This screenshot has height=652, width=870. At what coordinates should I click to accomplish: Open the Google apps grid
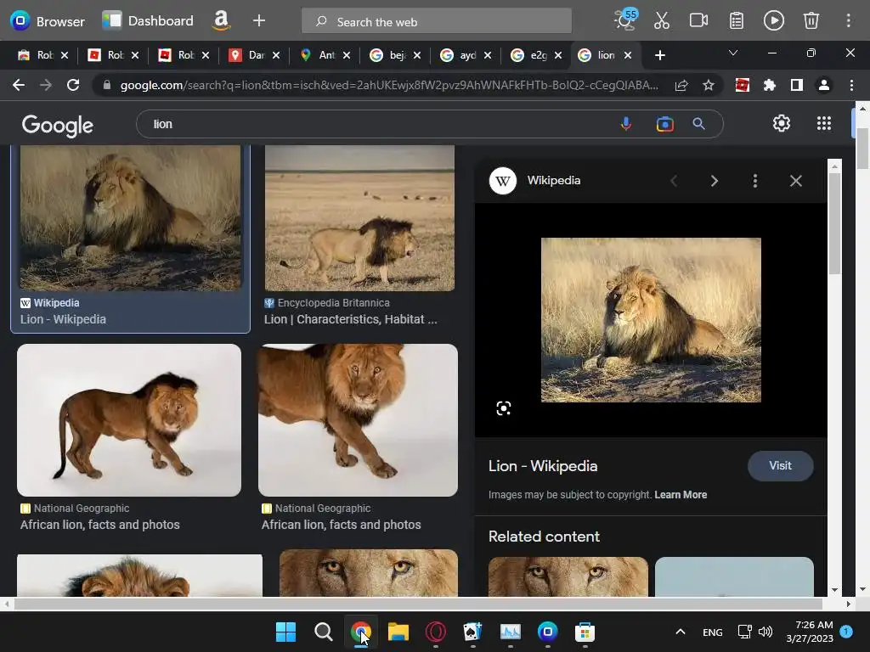(x=823, y=123)
